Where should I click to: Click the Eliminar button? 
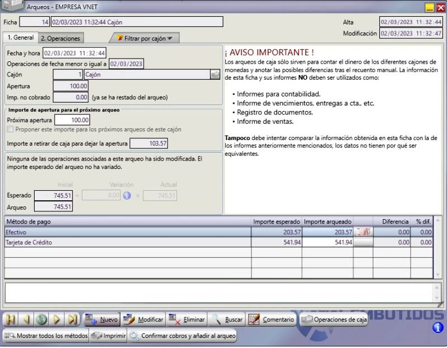187,320
